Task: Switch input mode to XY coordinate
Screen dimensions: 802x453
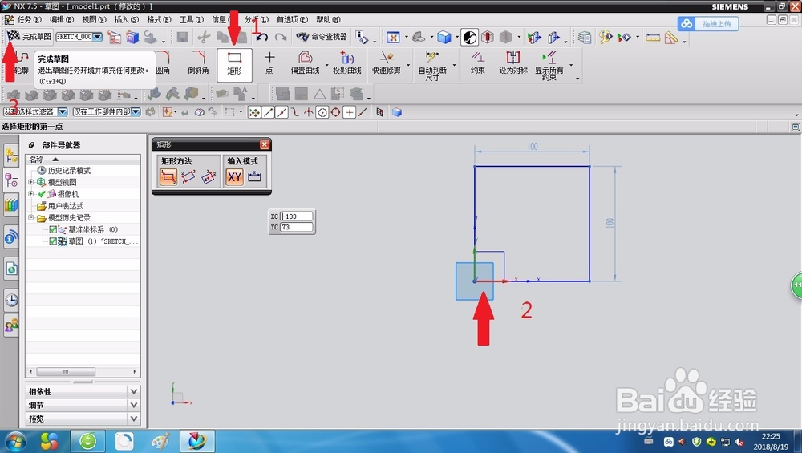Action: click(234, 177)
